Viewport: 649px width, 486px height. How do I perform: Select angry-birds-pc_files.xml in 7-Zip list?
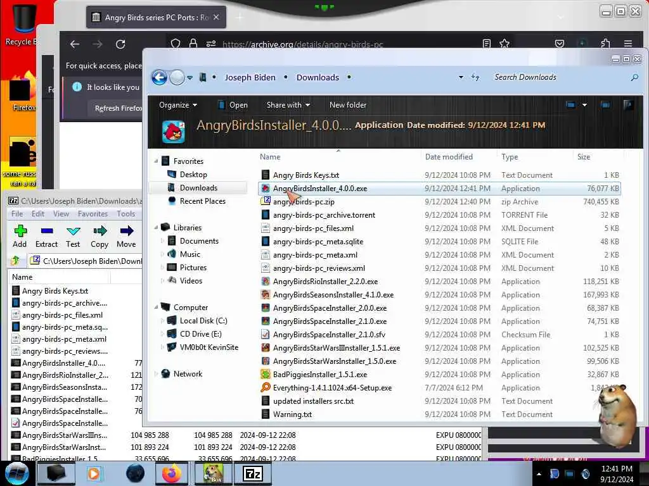(62, 315)
